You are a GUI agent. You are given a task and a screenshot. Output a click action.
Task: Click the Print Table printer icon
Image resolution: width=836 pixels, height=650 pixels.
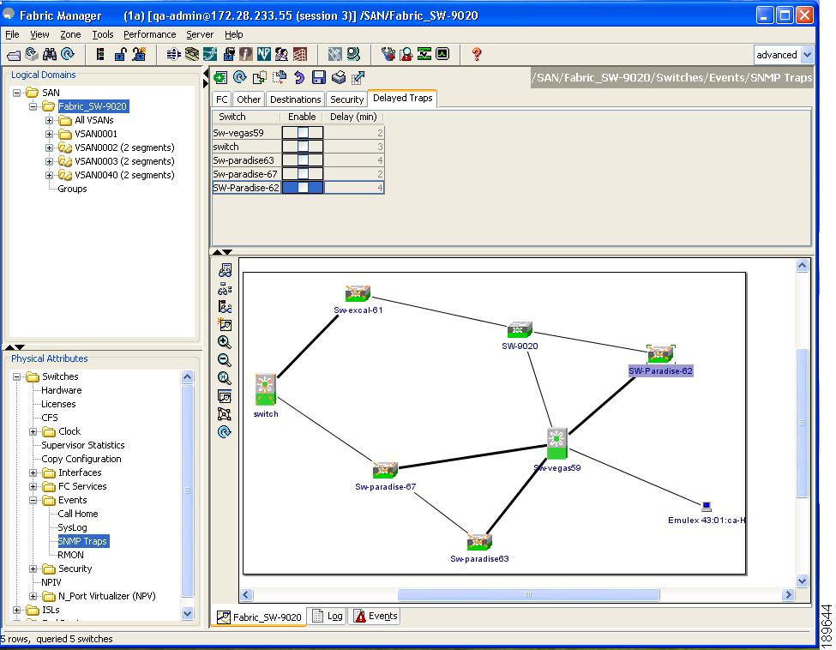(339, 78)
